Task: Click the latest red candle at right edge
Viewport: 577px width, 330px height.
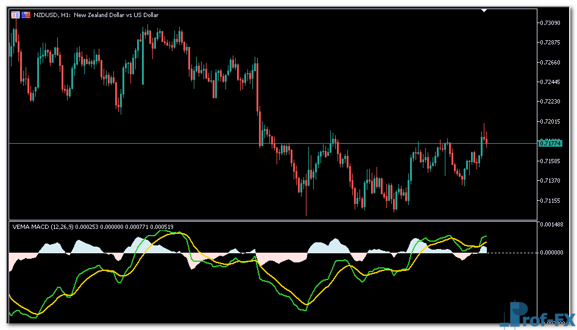Action: tap(486, 141)
